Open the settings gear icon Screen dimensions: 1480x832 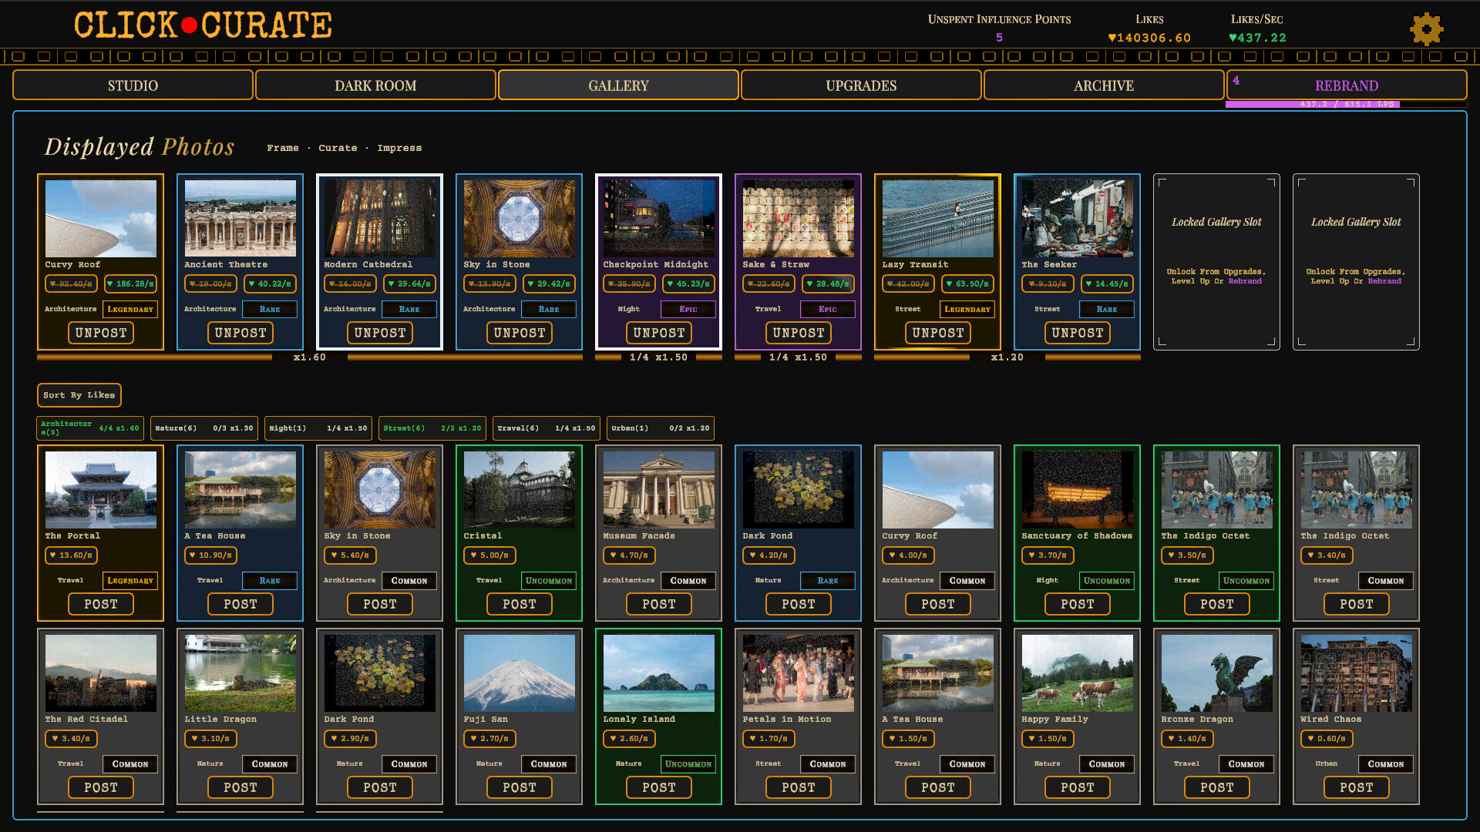click(x=1426, y=29)
